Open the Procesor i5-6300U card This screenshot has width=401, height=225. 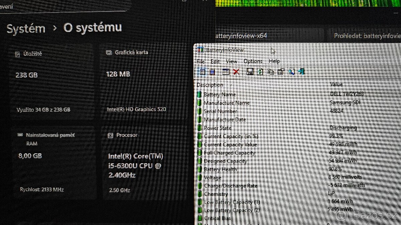pyautogui.click(x=144, y=163)
